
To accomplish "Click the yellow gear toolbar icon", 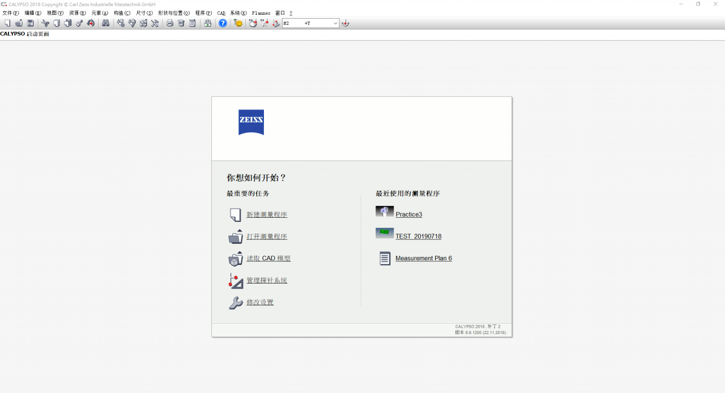I will 238,23.
